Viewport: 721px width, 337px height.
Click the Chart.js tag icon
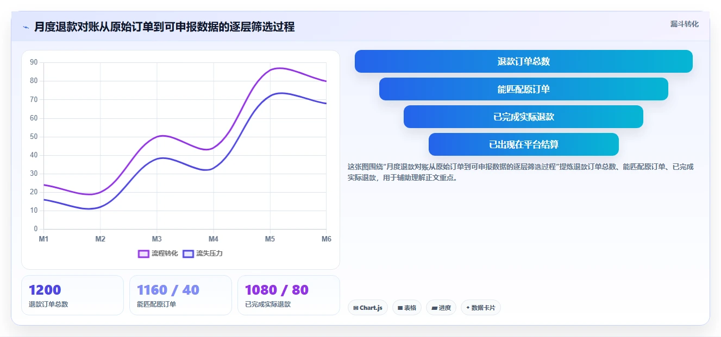pyautogui.click(x=355, y=308)
